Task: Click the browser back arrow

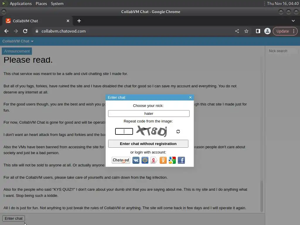Action: coord(6,31)
